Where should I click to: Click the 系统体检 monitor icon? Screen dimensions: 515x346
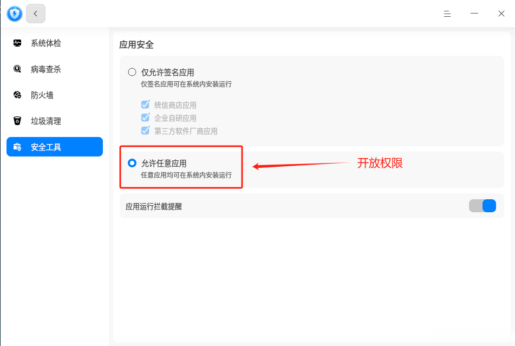pyautogui.click(x=17, y=43)
